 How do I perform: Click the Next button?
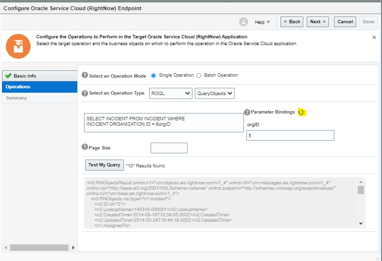[x=318, y=22]
